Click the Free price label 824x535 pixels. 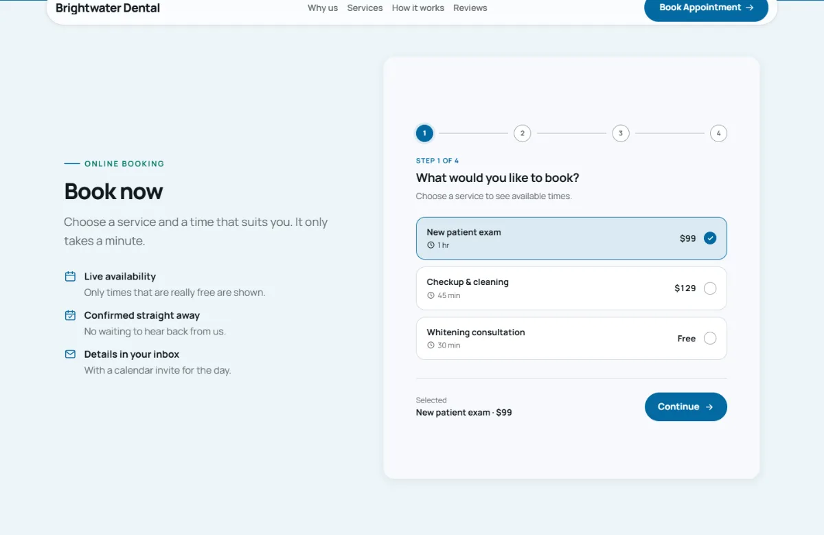point(687,339)
